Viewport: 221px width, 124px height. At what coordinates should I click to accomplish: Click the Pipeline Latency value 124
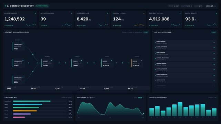pyautogui.click(x=117, y=19)
